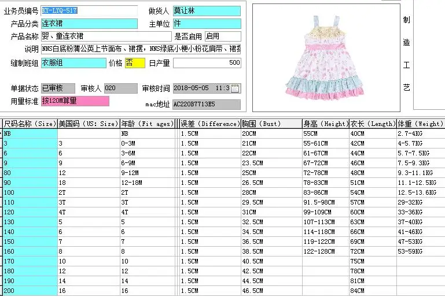Click the 审核时间 date value 2018-05-05
The height and width of the screenshot is (297, 445).
[x=191, y=88]
